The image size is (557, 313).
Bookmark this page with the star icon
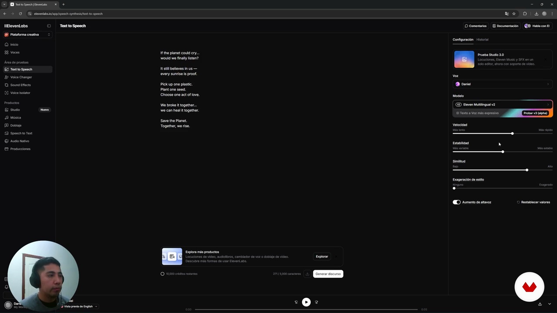point(514,13)
